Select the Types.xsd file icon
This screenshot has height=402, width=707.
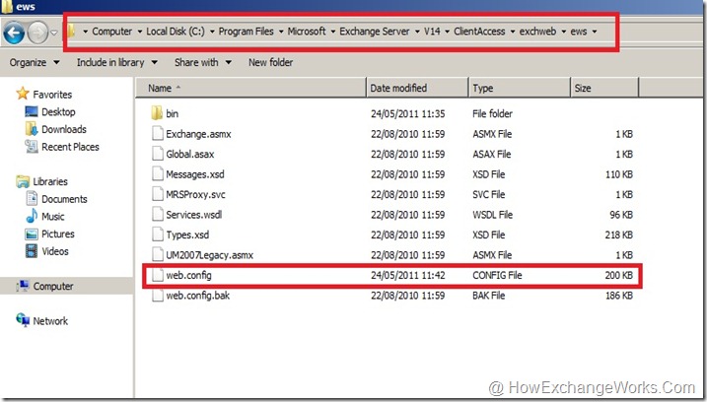(158, 234)
